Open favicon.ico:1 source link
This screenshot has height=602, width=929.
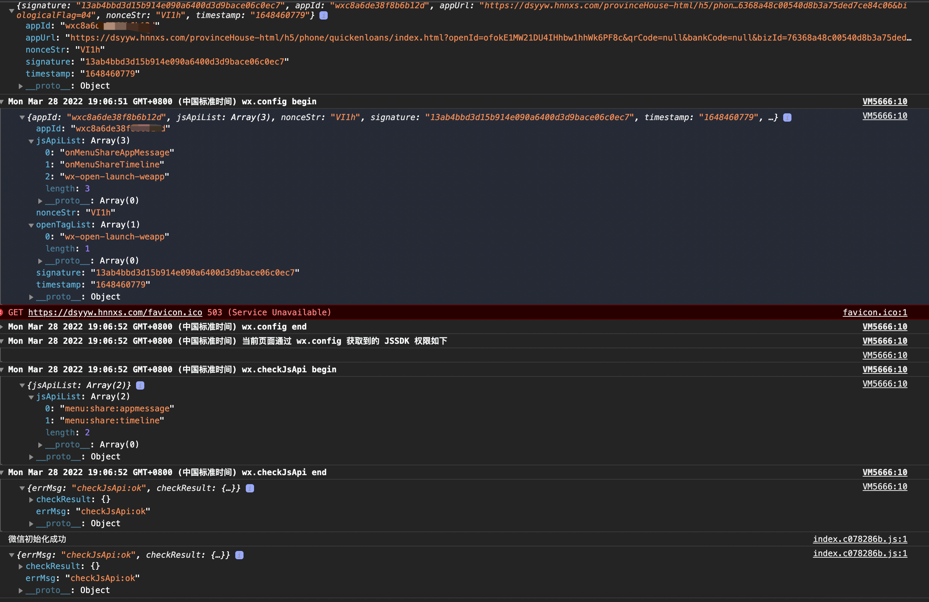point(875,312)
